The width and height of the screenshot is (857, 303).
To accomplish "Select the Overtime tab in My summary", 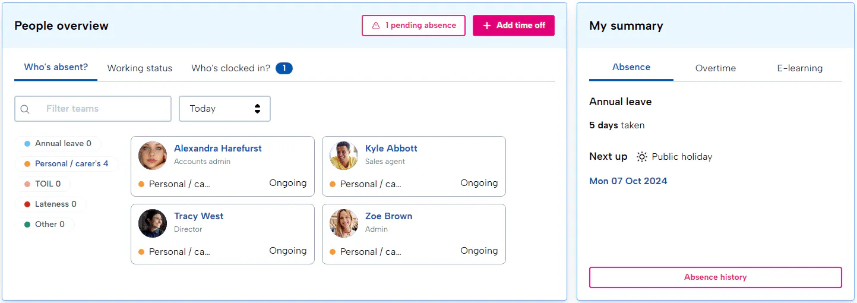I will click(715, 68).
